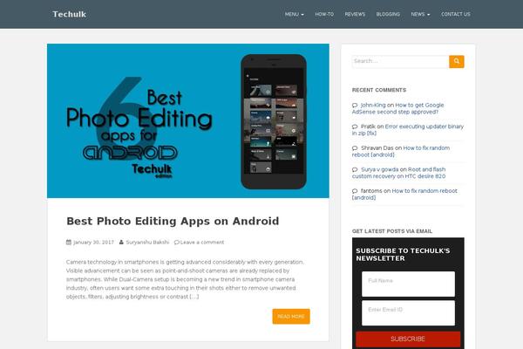Viewport: 523px width, 349px height.
Task: Open the Best Photo Editing featured image
Action: tap(188, 120)
